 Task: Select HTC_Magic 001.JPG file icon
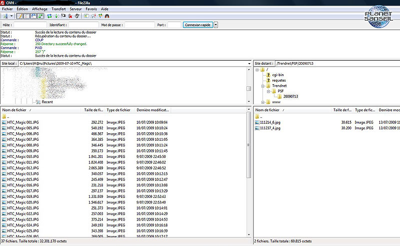(x=4, y=122)
